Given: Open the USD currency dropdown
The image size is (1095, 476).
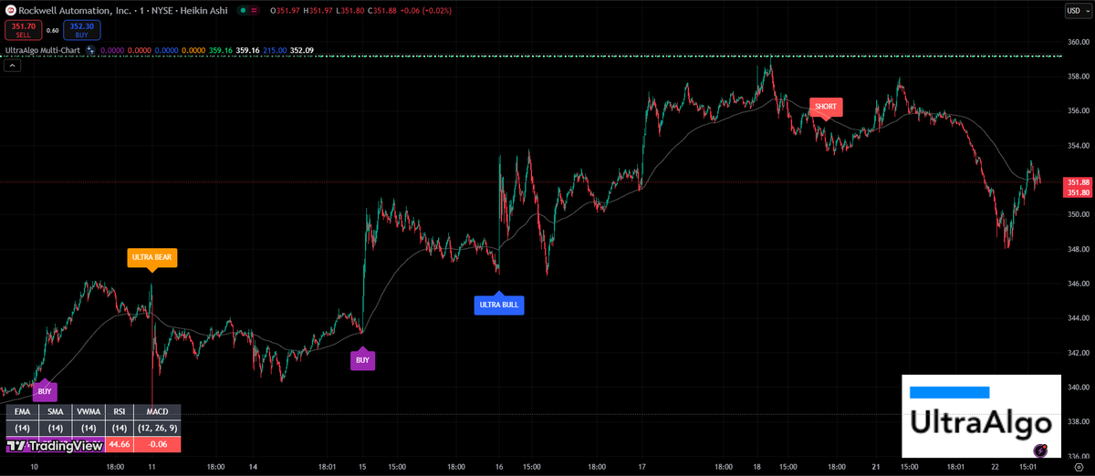Looking at the screenshot, I should point(1077,10).
